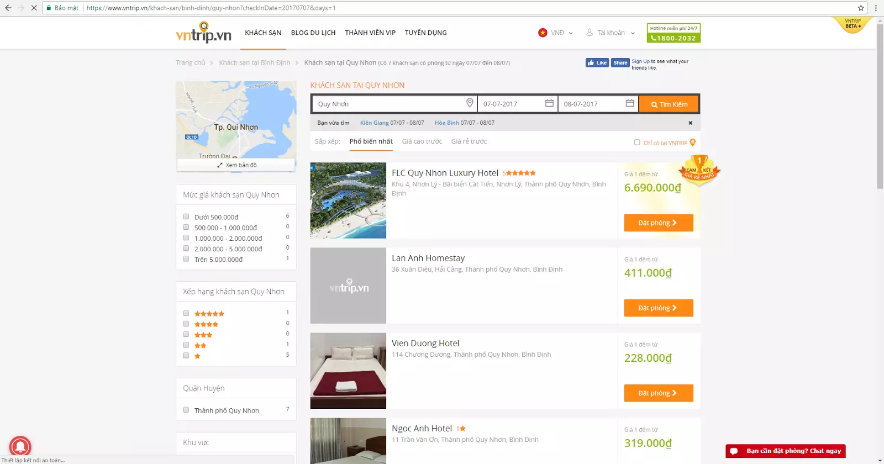
Task: Open the VNĐ currency dropdown
Action: click(x=561, y=33)
